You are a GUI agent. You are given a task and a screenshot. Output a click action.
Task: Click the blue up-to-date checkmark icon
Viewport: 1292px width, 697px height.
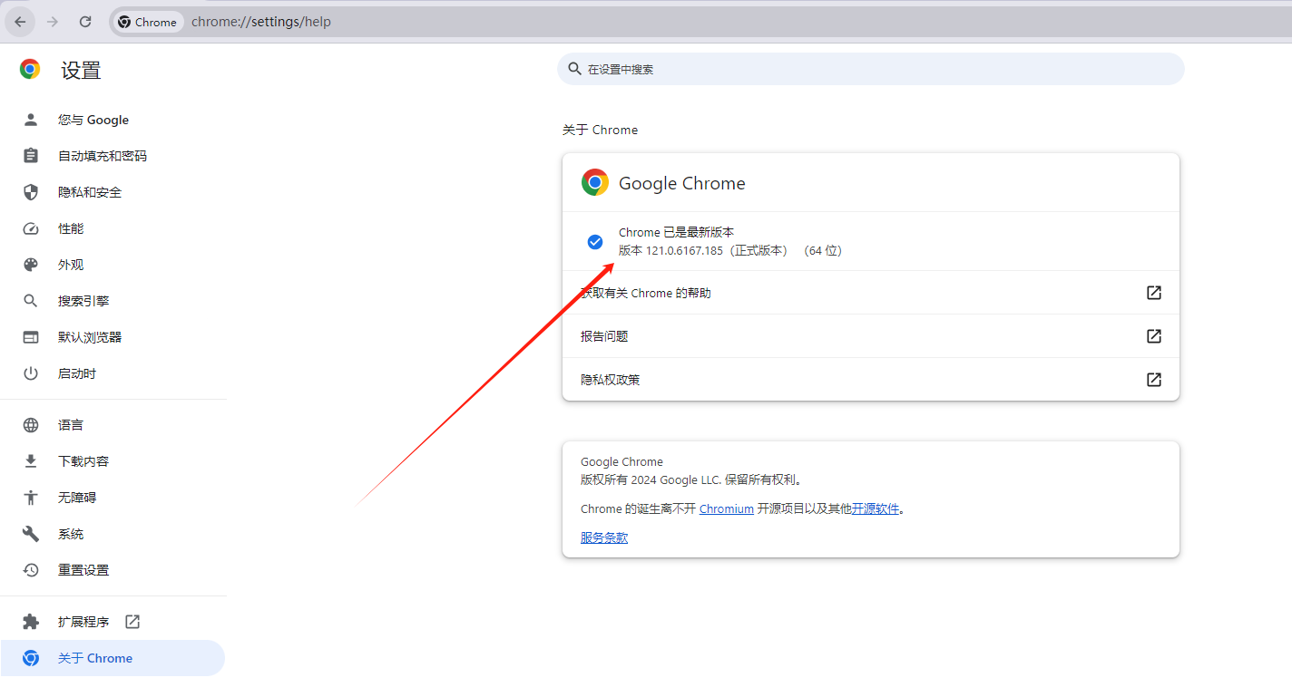click(595, 242)
